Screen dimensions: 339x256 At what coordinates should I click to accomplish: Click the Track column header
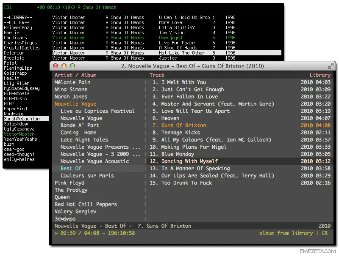(x=157, y=75)
